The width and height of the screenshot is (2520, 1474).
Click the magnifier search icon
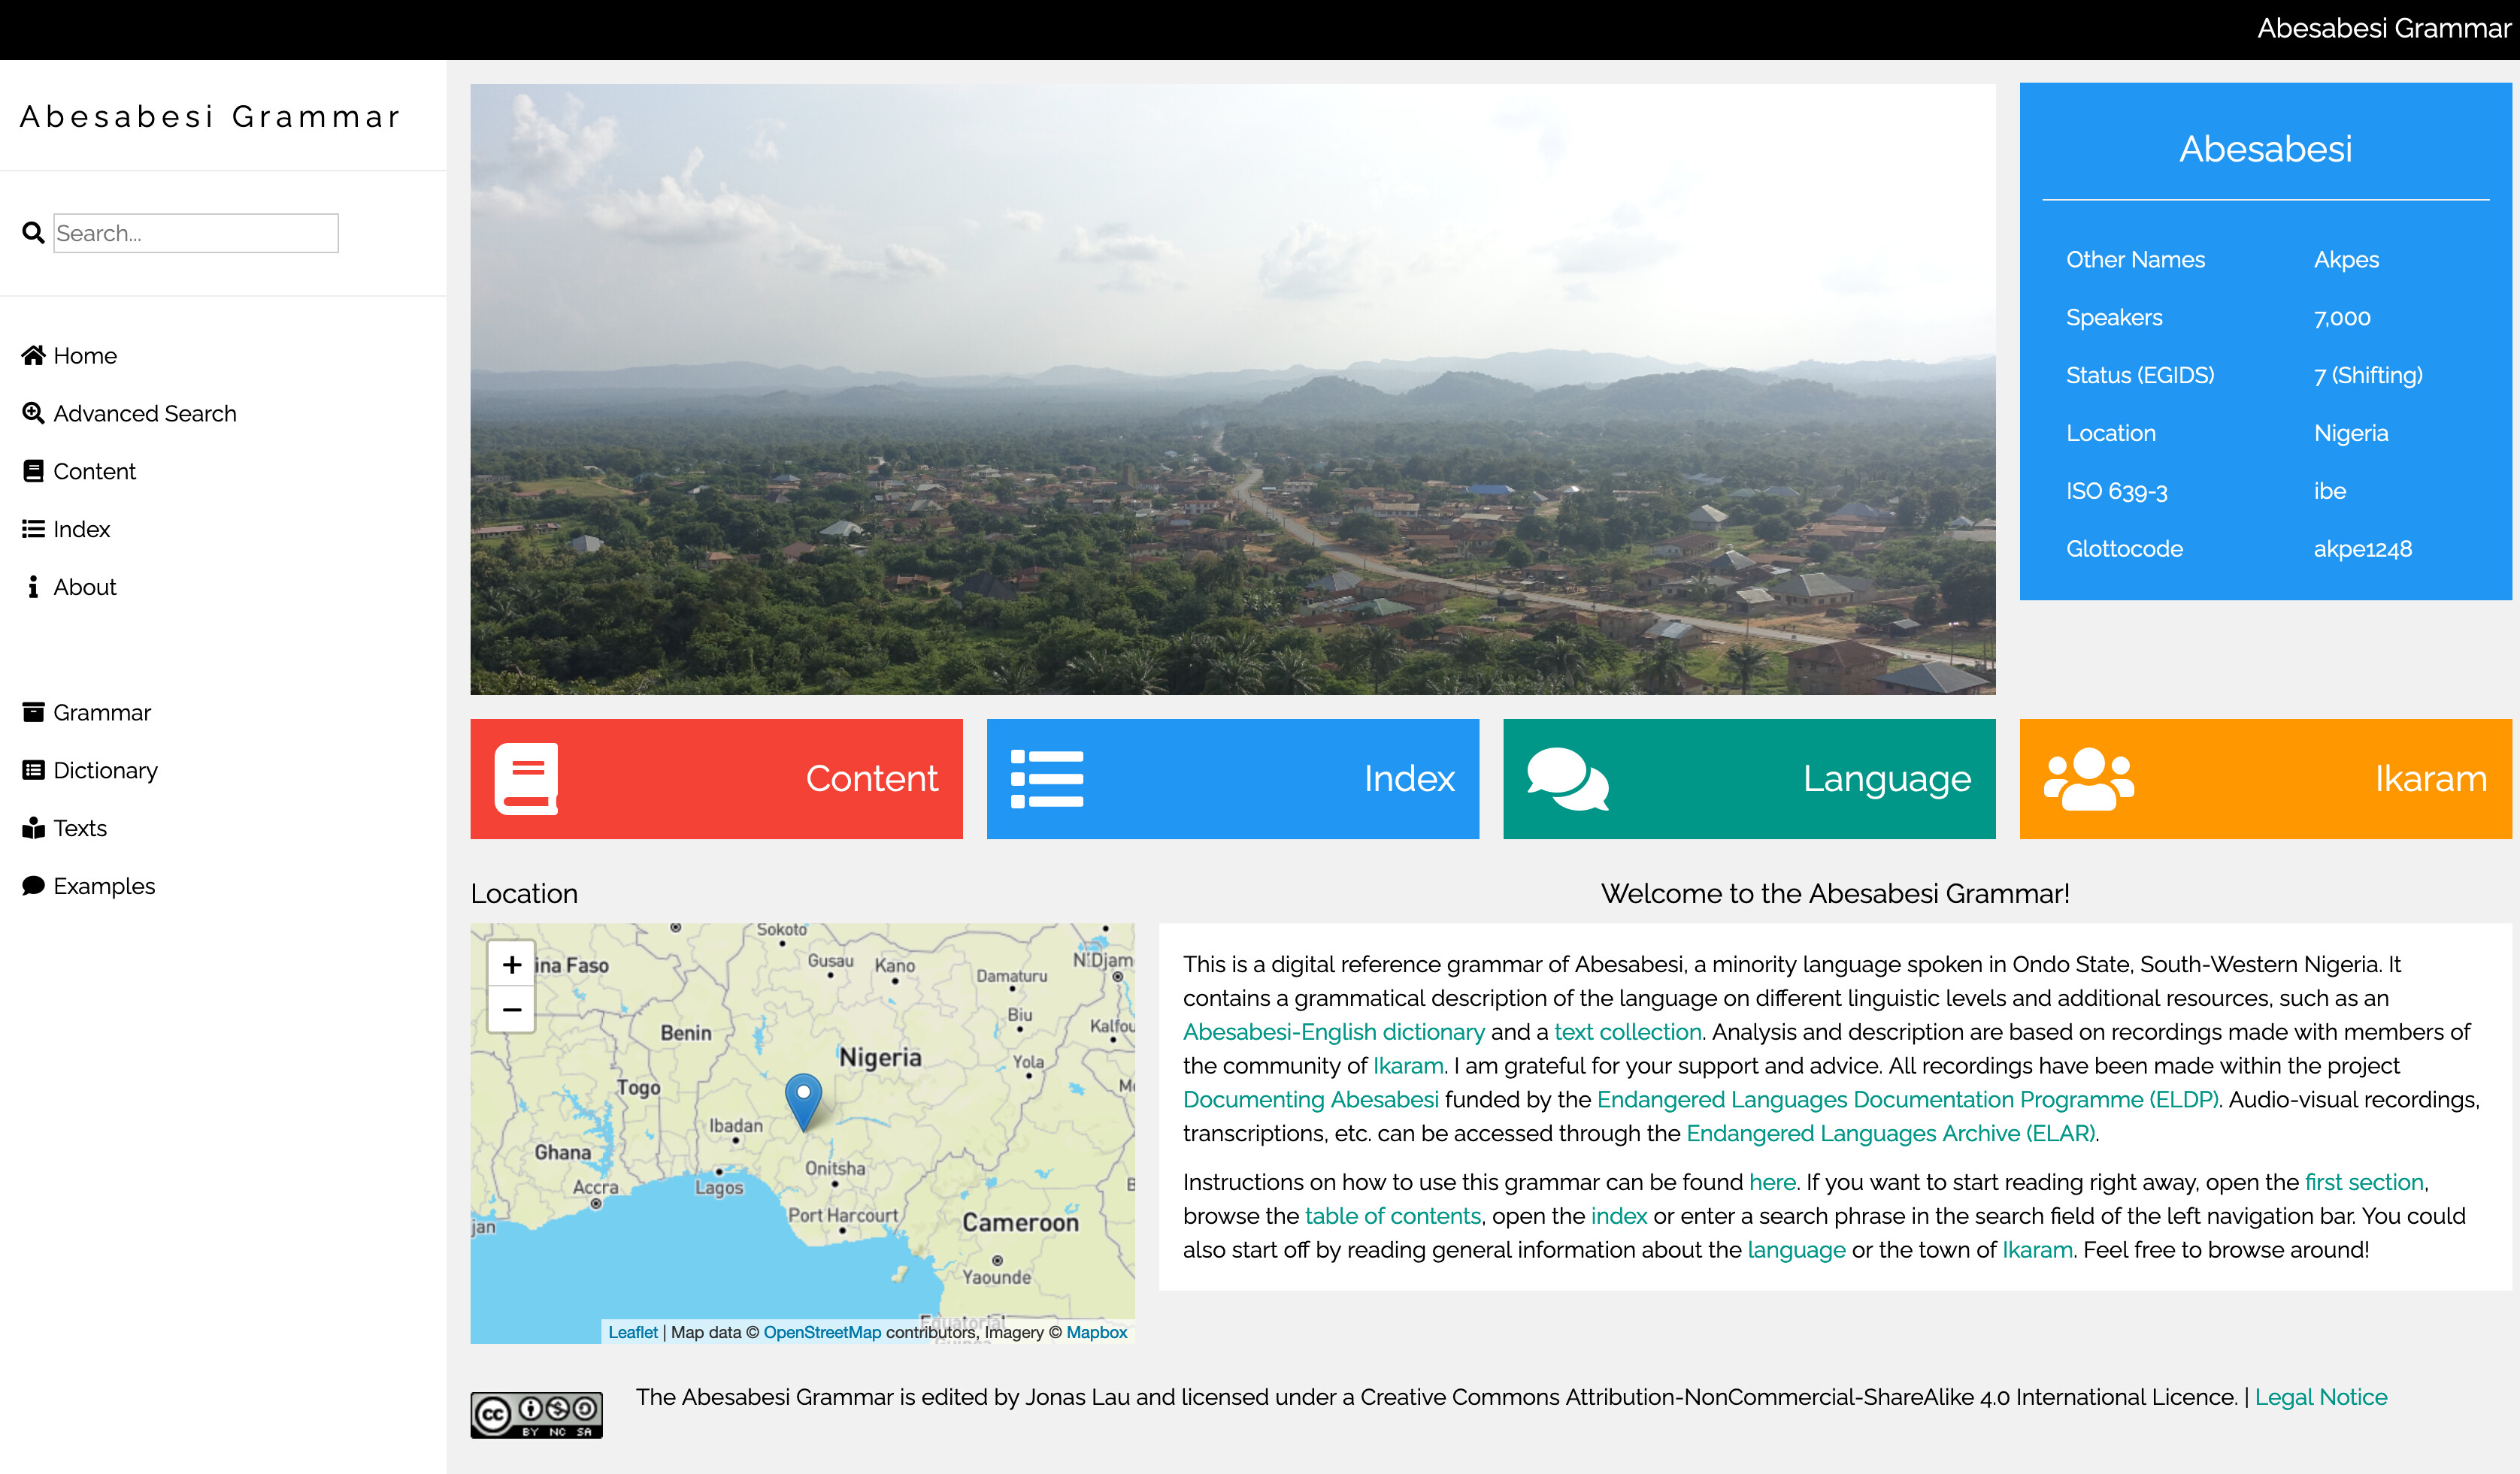coord(33,233)
